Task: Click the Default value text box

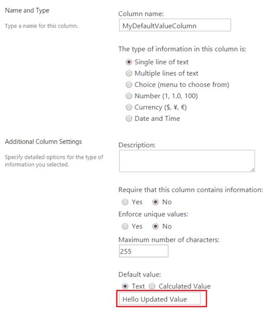Action: 160,299
